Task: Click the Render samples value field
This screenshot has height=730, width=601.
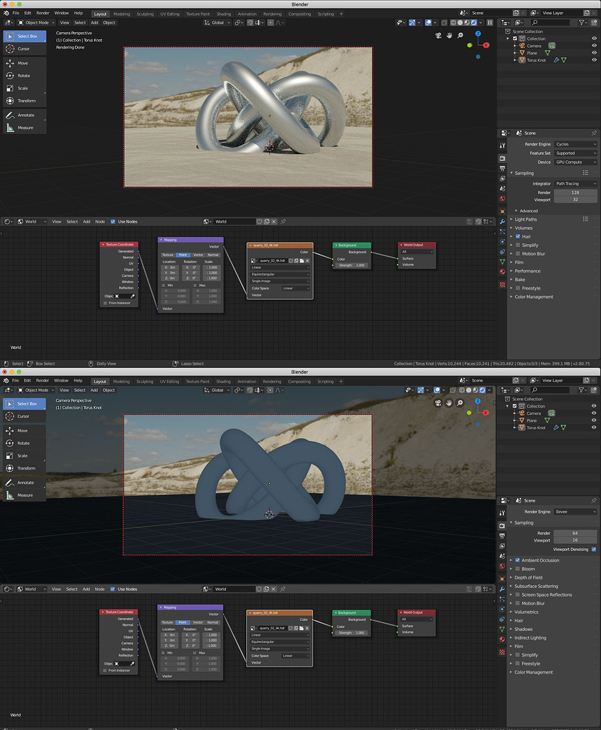Action: (575, 192)
